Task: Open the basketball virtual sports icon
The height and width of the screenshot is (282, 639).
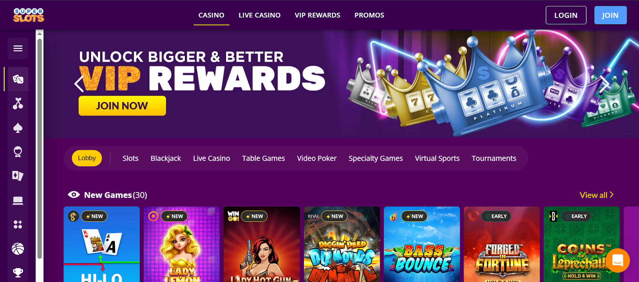Action: coord(18,249)
